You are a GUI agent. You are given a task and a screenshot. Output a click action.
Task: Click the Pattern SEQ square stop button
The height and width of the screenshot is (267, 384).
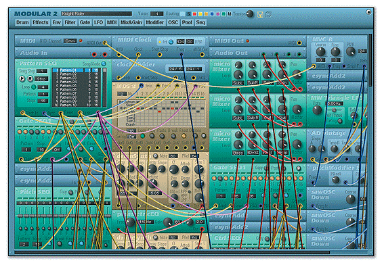coord(30,78)
